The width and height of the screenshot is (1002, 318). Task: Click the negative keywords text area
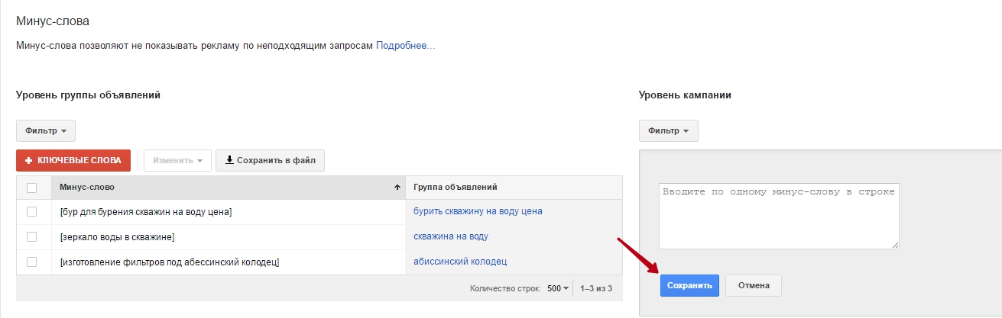tap(778, 215)
